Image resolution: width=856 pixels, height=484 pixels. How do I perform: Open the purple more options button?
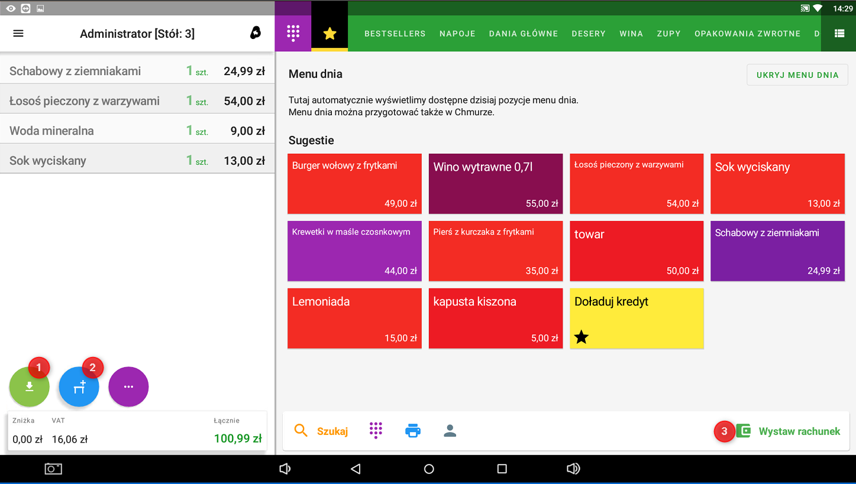coord(128,387)
